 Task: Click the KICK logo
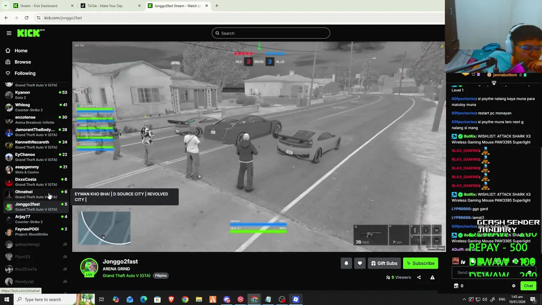(x=30, y=33)
